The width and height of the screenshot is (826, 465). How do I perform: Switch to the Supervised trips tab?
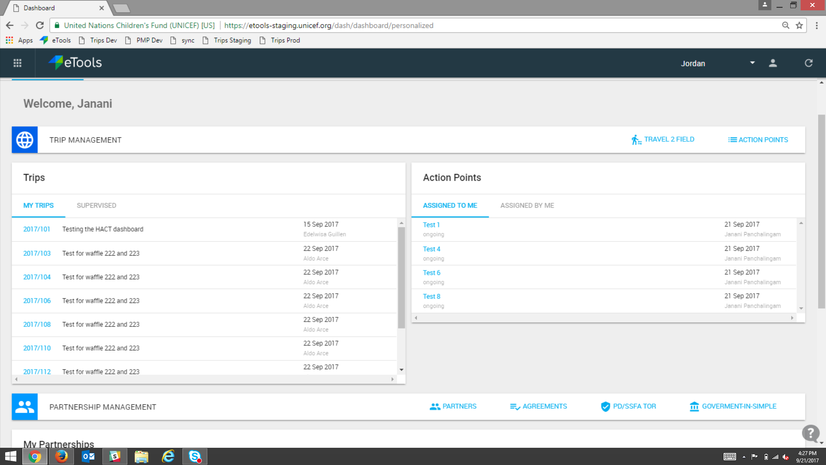96,205
